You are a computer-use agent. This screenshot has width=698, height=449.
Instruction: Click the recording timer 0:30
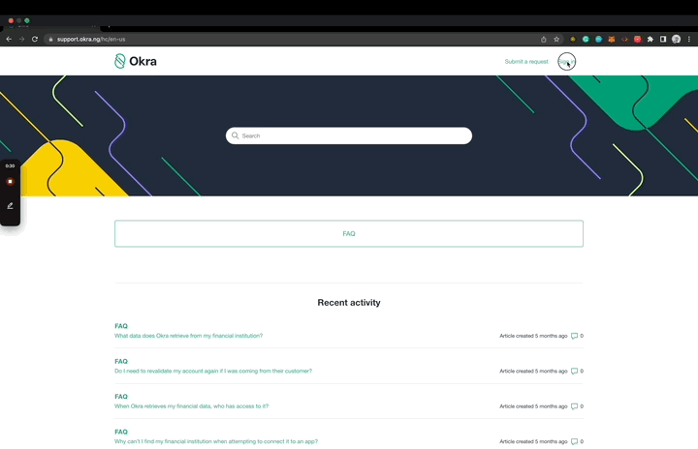(x=10, y=165)
